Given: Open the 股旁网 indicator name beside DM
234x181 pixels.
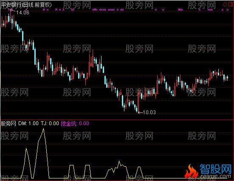Looking at the screenshot, I should [x=8, y=123].
